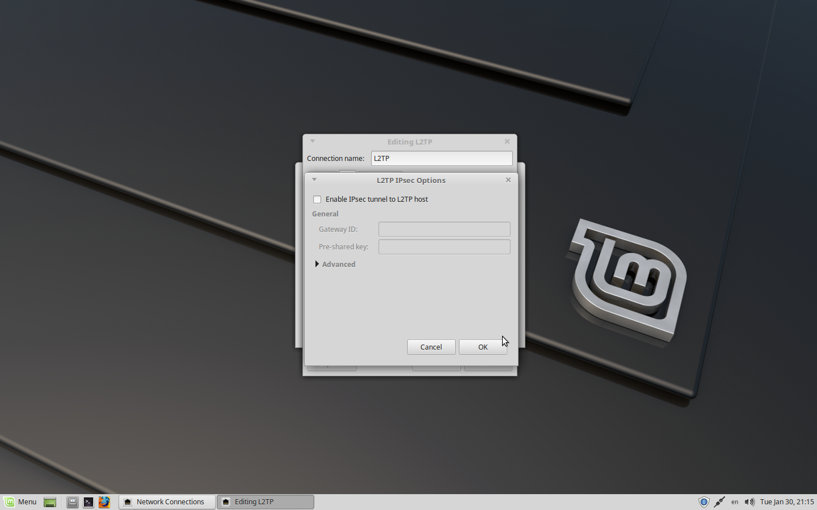
Task: Select Editing L2TP taskbar window button
Action: point(266,502)
